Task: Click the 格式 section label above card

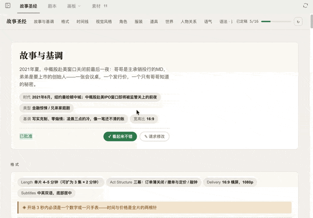Action: (14, 164)
